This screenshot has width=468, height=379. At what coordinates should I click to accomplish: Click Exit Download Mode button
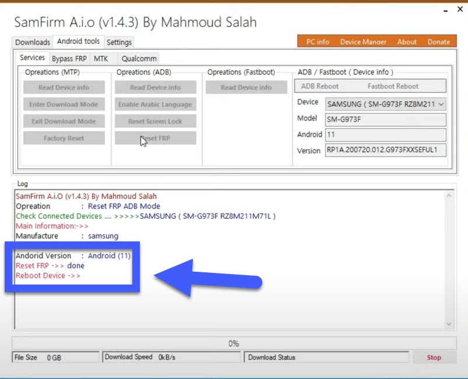[64, 121]
